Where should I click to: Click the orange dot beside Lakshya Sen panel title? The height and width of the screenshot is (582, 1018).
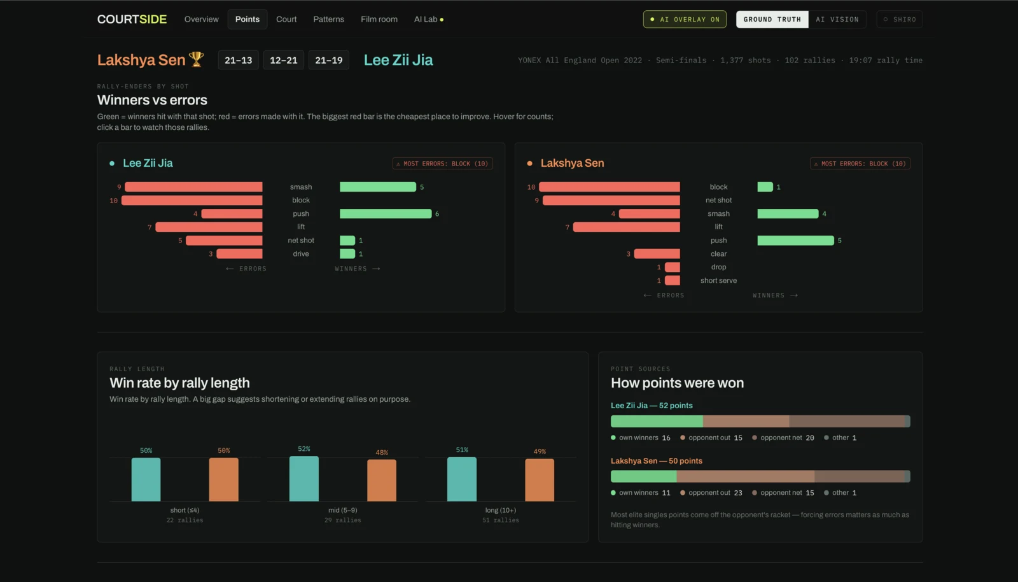pos(529,164)
